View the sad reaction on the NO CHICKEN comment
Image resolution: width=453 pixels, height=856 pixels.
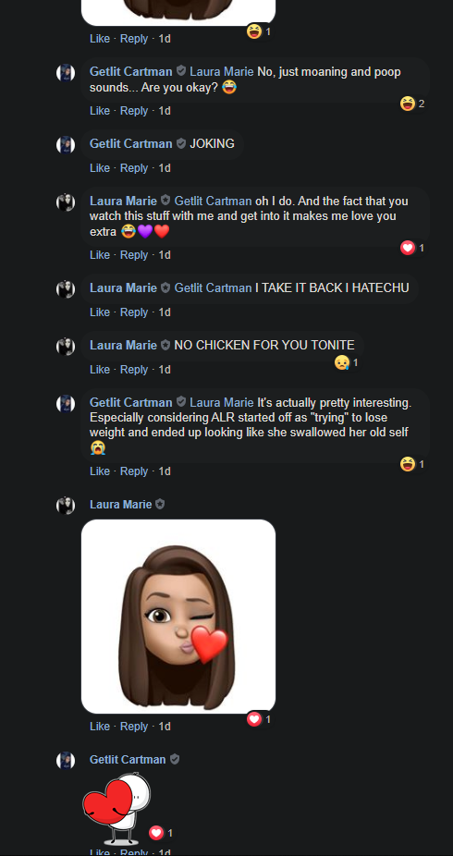pyautogui.click(x=347, y=362)
